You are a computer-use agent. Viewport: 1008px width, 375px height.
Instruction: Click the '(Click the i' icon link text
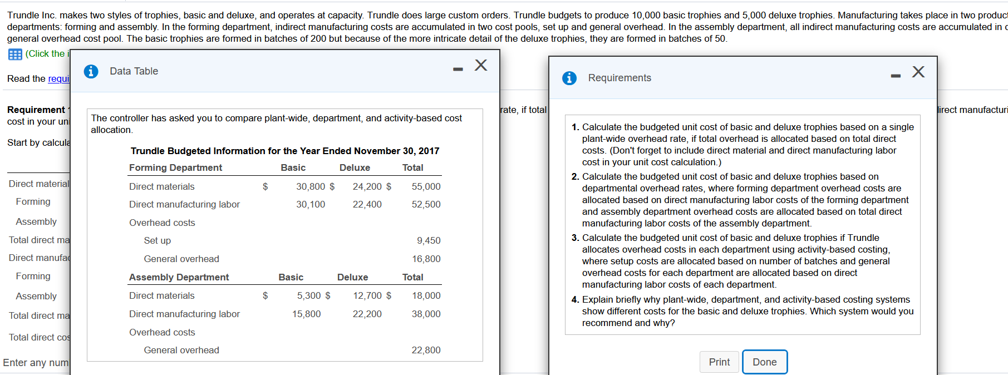coord(47,53)
